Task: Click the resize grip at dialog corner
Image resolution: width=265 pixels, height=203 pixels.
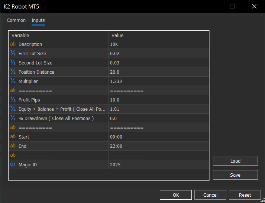Action: point(263,201)
